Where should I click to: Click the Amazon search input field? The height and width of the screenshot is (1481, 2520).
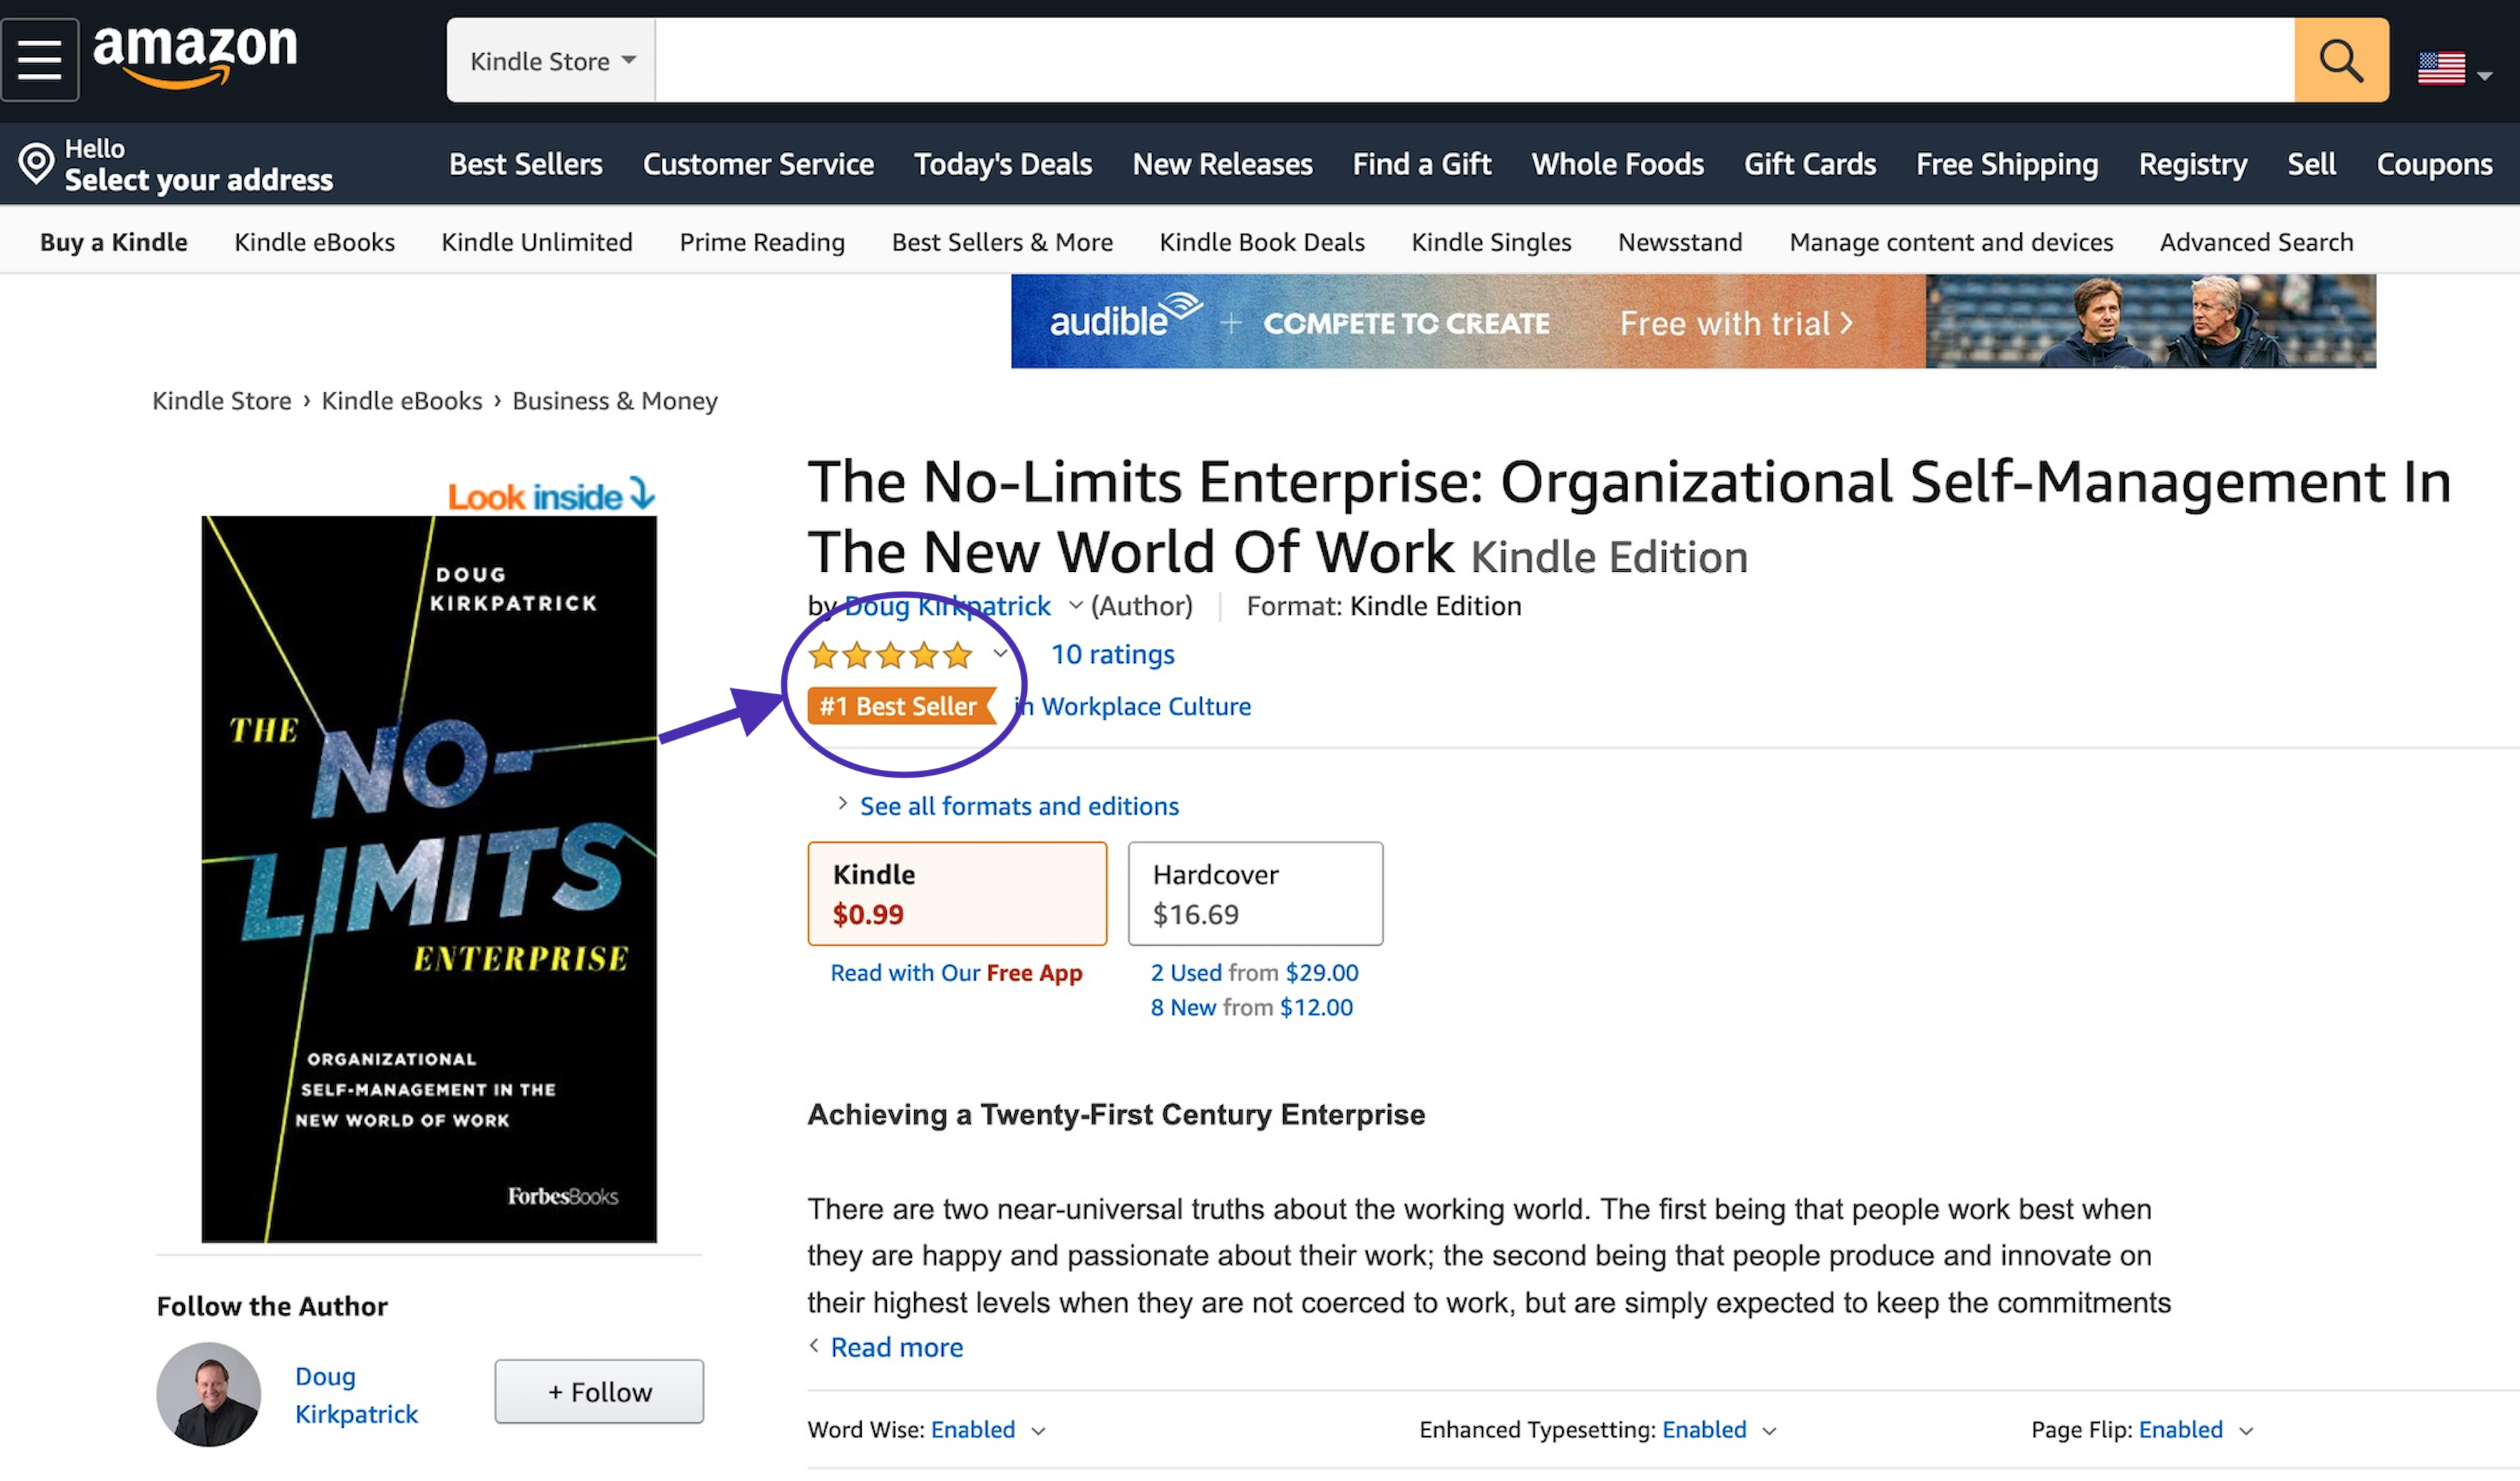click(1474, 60)
